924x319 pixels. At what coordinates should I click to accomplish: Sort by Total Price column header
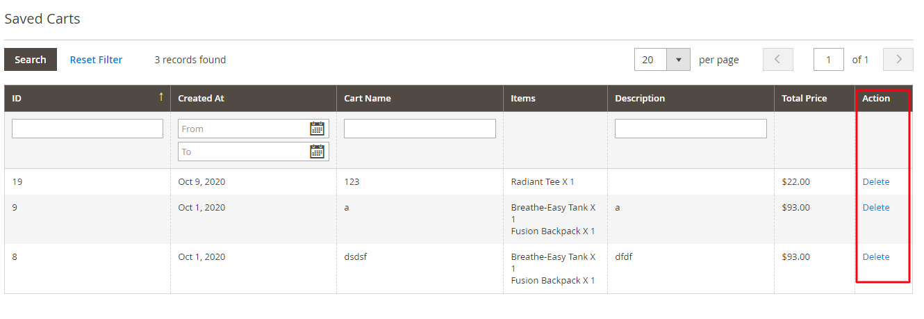click(x=805, y=98)
